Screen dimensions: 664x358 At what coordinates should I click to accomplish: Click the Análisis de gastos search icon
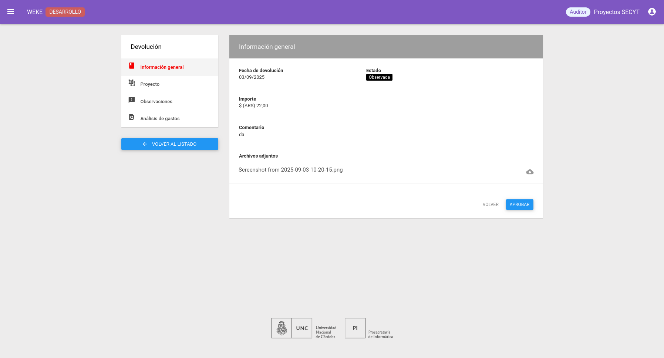132,117
